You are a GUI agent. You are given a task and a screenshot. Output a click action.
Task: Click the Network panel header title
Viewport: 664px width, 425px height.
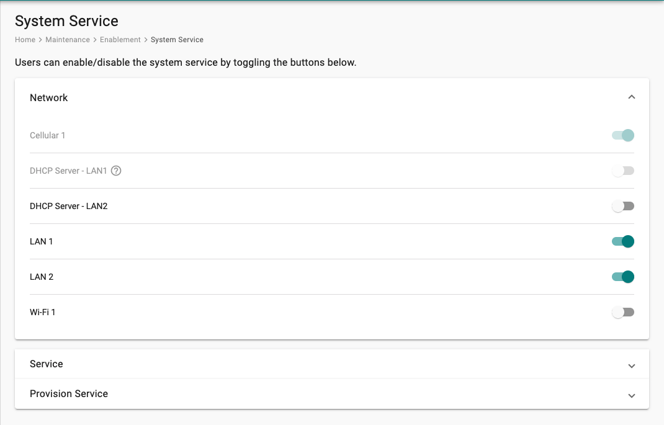click(48, 98)
